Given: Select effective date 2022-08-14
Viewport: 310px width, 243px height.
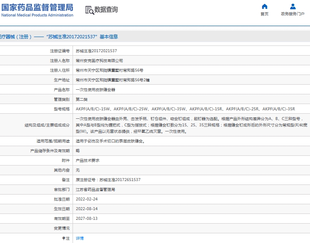Looking at the screenshot, I should coord(86,209).
